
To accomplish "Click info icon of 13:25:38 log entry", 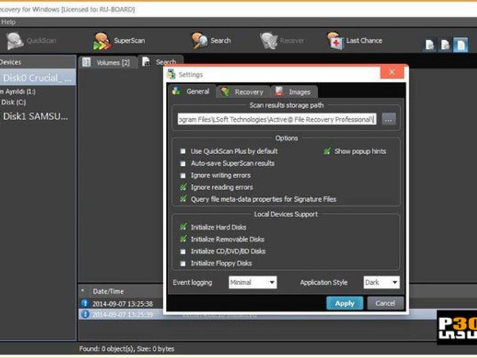I will pyautogui.click(x=85, y=303).
